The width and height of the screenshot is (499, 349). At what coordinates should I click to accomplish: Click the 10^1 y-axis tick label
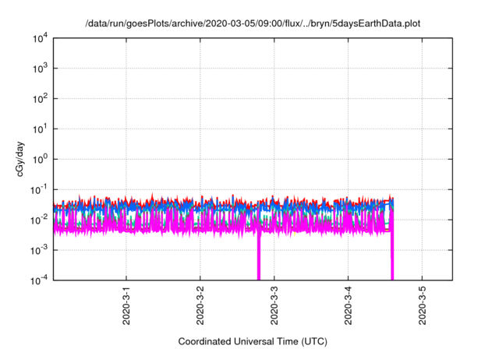40,129
